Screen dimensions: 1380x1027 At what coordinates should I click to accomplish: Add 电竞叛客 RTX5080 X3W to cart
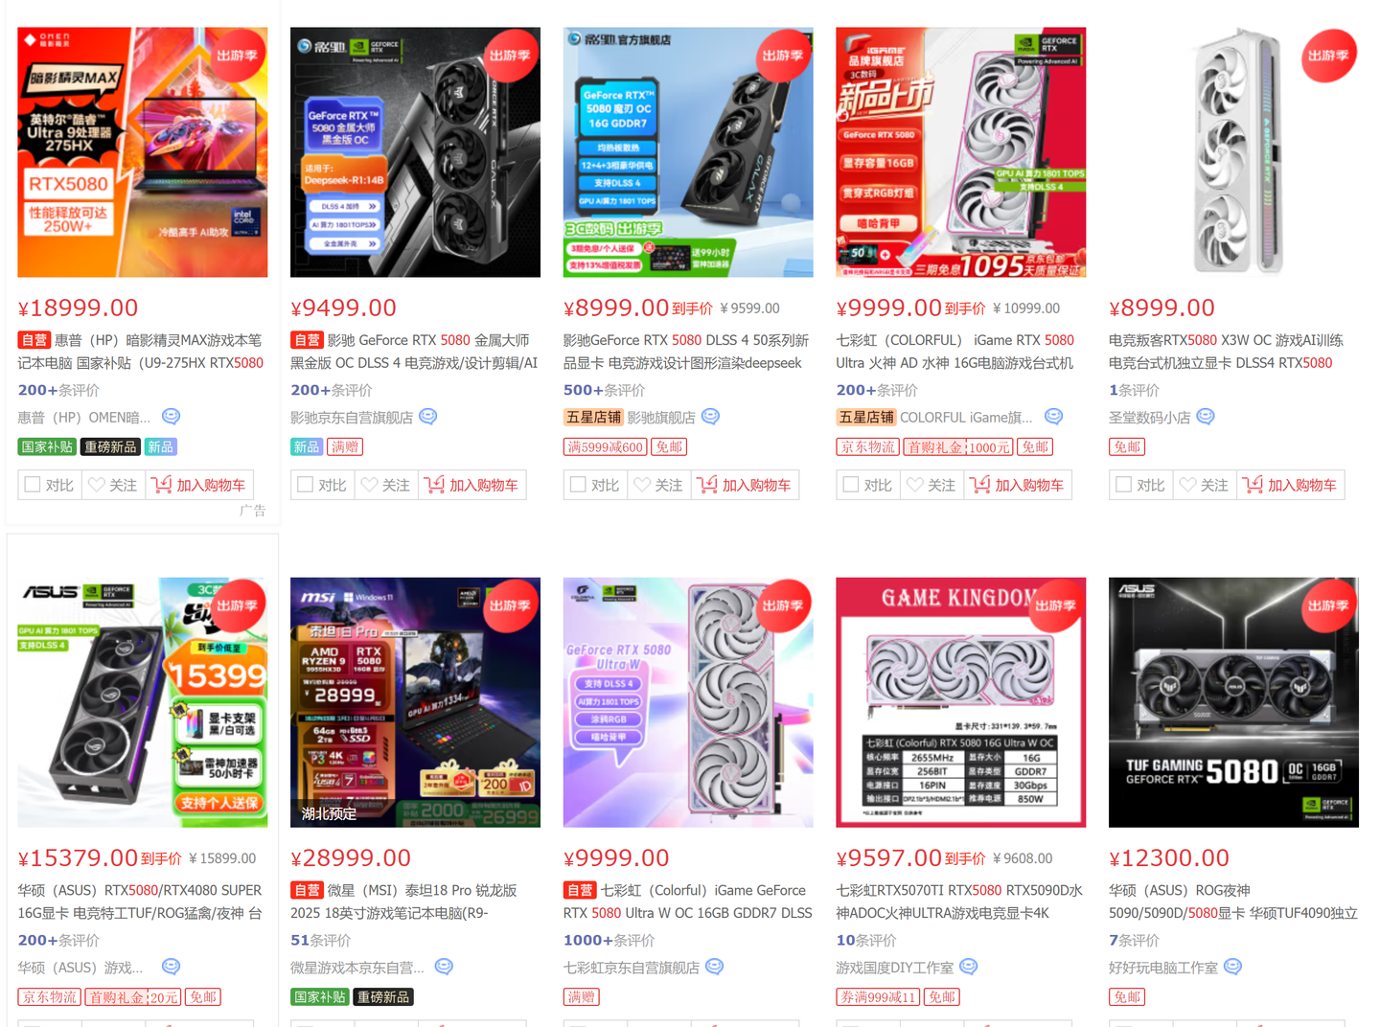(1290, 485)
